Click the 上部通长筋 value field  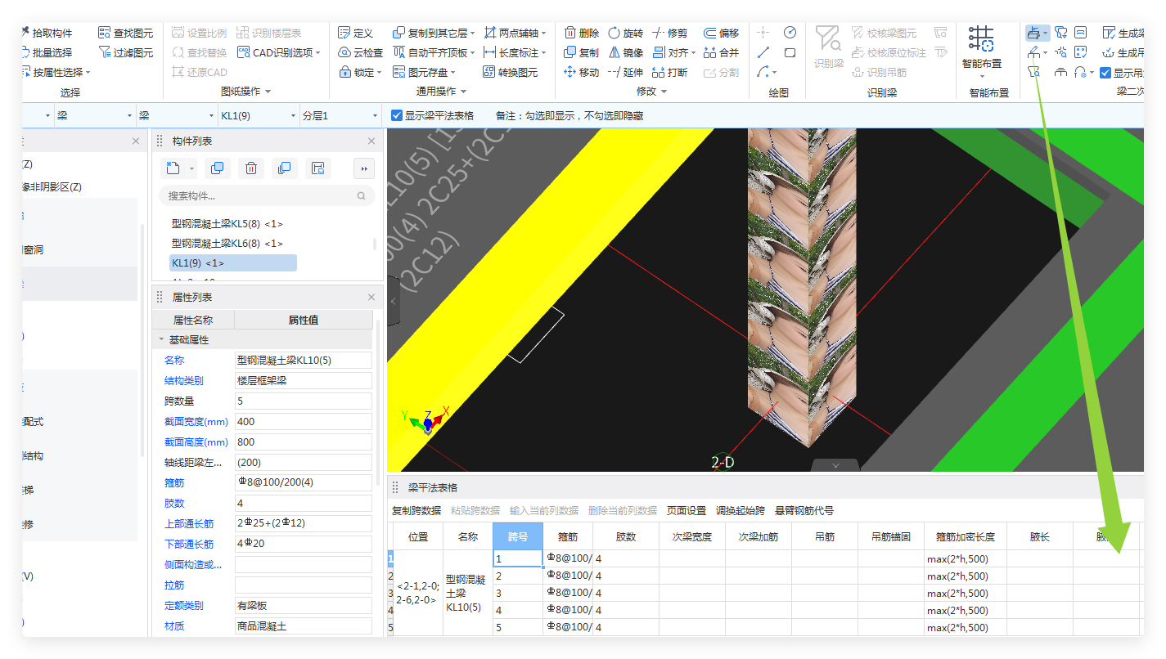point(303,523)
